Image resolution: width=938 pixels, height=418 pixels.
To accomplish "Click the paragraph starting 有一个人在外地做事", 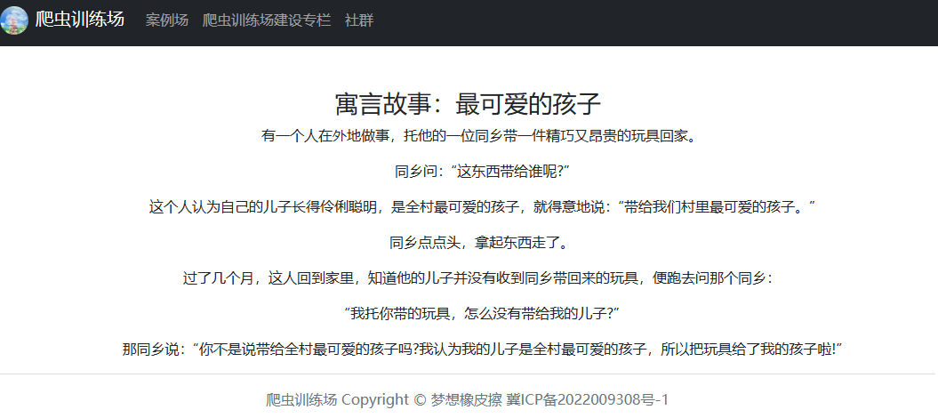I will coord(480,136).
